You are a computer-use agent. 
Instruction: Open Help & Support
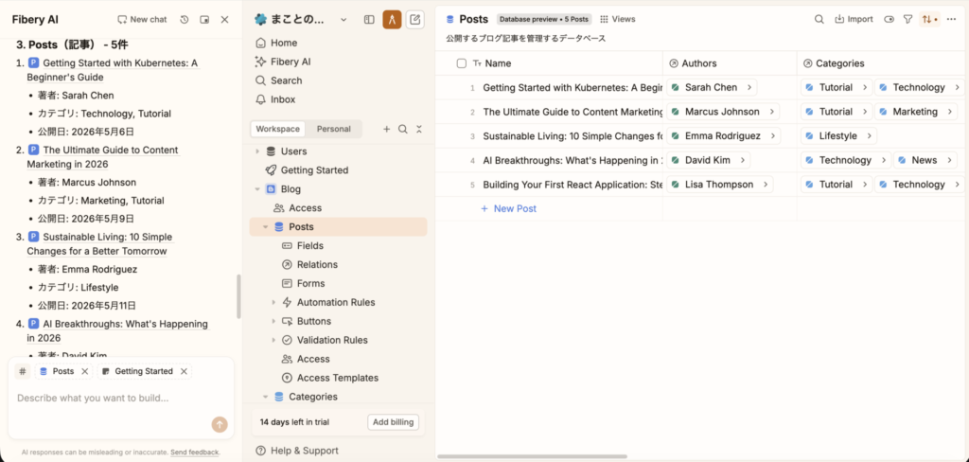(296, 451)
